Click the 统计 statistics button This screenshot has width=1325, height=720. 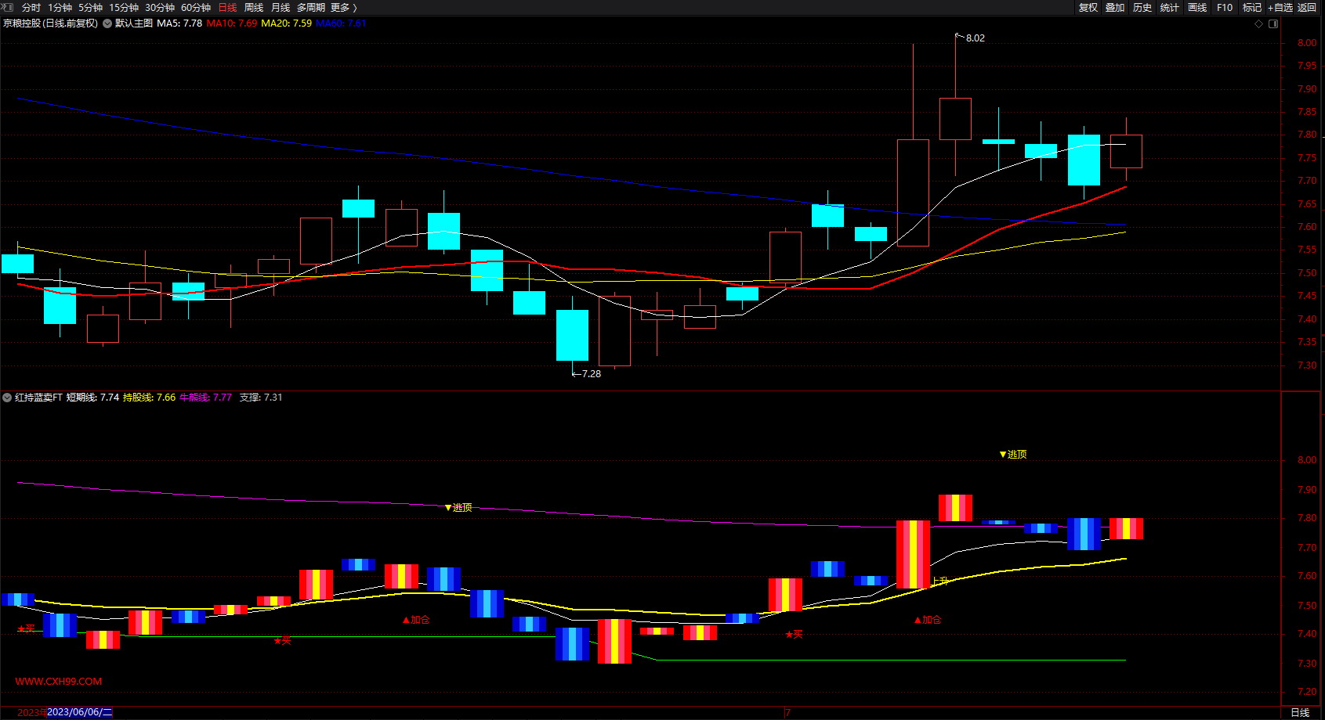click(1170, 7)
